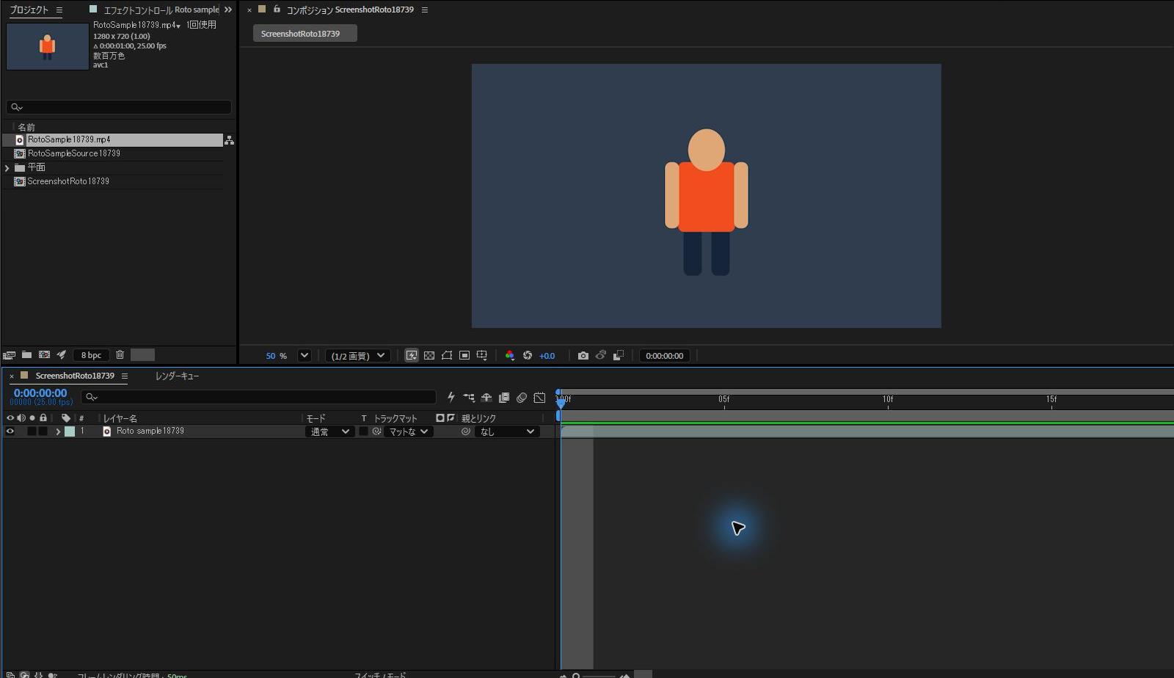Create a new folder in Project panel

pyautogui.click(x=26, y=354)
